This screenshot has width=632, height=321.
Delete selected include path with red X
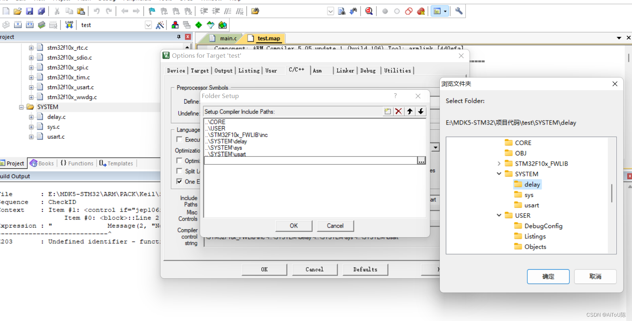click(x=399, y=111)
